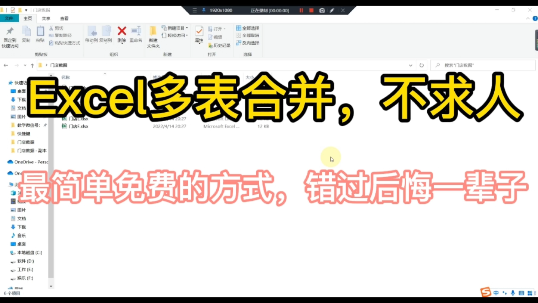Select OneDrive - Personal in navigation pane
This screenshot has height=303, width=538.
coord(28,162)
